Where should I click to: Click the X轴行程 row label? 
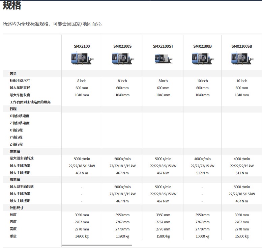pyautogui.click(x=16, y=130)
